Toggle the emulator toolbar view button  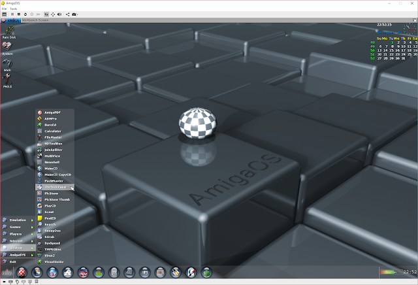tap(5, 14)
